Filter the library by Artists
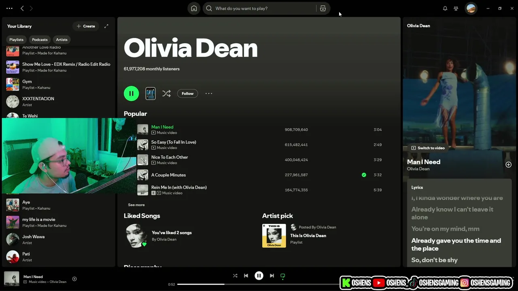The width and height of the screenshot is (518, 291). tap(62, 40)
